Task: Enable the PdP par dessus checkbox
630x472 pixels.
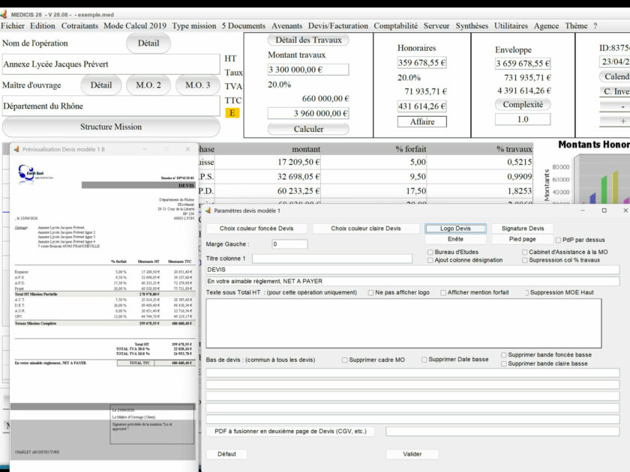Action: (x=558, y=240)
